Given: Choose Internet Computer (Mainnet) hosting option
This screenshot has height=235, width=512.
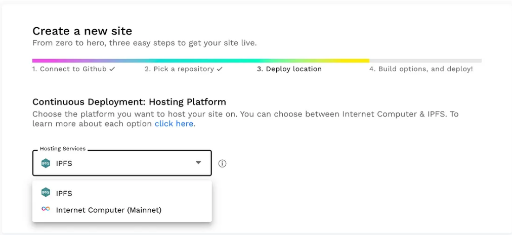Looking at the screenshot, I should 108,210.
